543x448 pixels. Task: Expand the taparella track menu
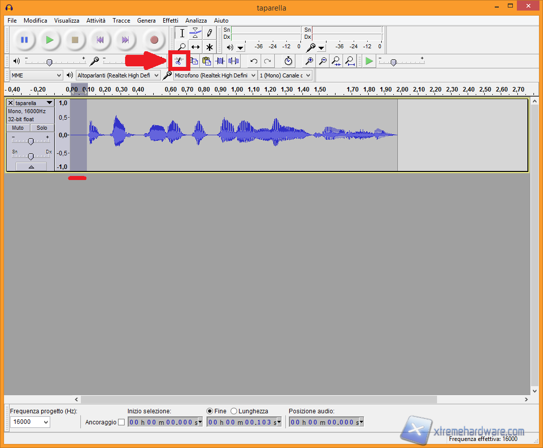pyautogui.click(x=49, y=103)
